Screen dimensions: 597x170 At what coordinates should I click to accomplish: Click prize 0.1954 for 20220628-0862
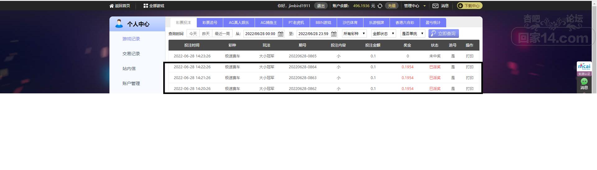pyautogui.click(x=407, y=89)
